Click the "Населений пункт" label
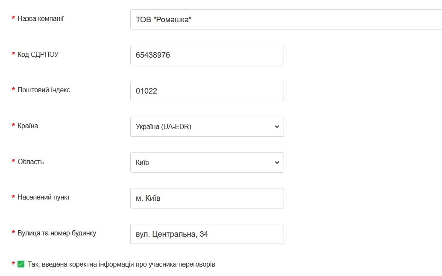The width and height of the screenshot is (442, 276). (44, 197)
